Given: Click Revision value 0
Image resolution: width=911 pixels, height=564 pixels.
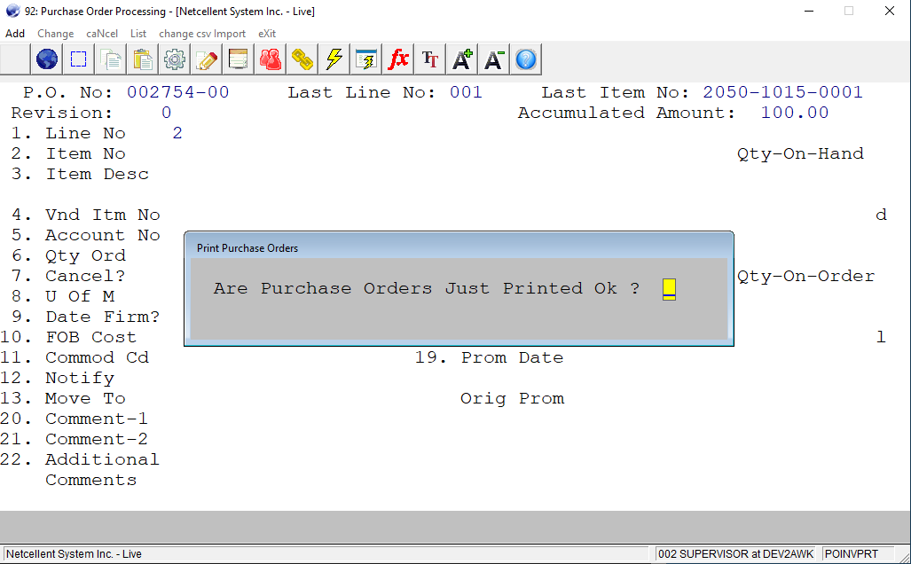Looking at the screenshot, I should pyautogui.click(x=167, y=113).
